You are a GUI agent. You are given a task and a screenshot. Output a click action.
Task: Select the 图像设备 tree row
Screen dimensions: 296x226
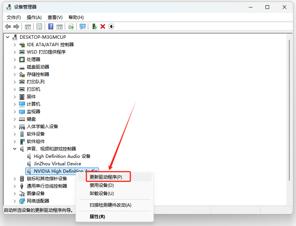coord(36,194)
